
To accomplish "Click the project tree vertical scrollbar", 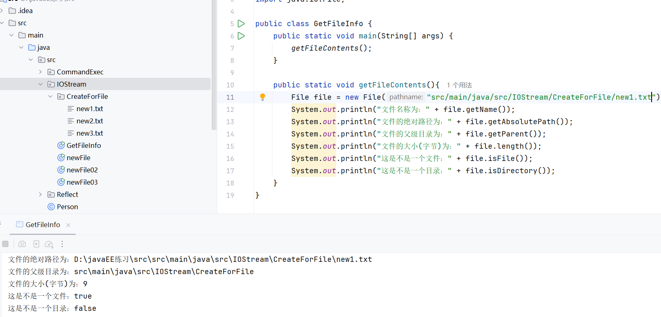I will [x=214, y=65].
